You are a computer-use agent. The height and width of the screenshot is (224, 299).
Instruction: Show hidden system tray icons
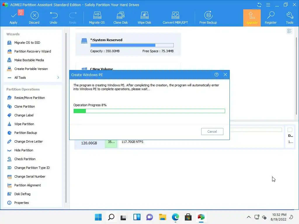point(249,217)
